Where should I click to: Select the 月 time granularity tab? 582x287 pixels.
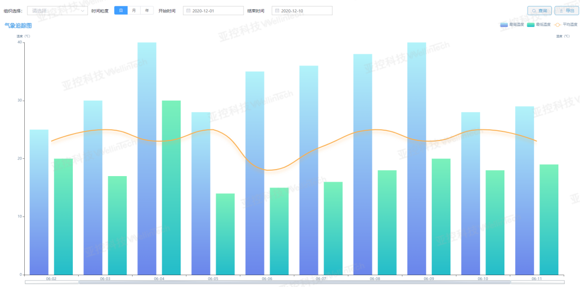134,10
